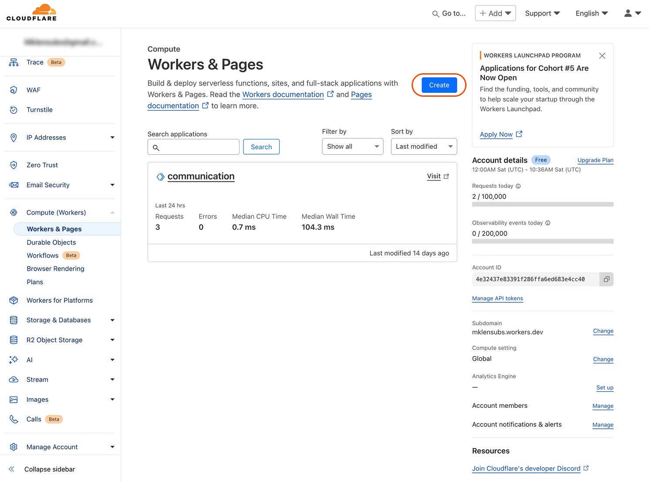
Task: Click the R2 Object Storage icon
Action: click(14, 340)
